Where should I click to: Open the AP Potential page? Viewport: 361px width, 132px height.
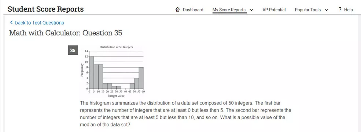click(274, 10)
